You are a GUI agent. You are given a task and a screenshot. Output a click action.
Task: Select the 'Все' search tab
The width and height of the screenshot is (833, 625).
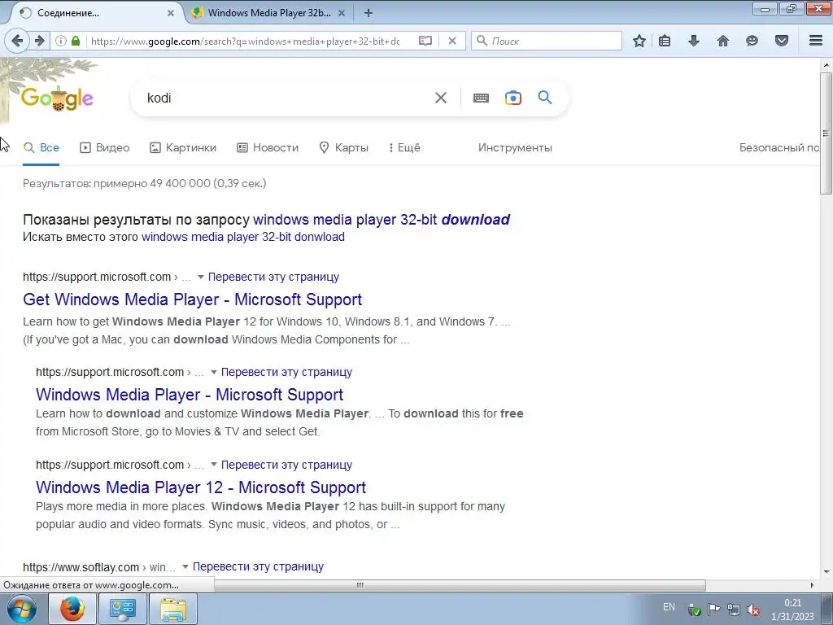[x=41, y=148]
